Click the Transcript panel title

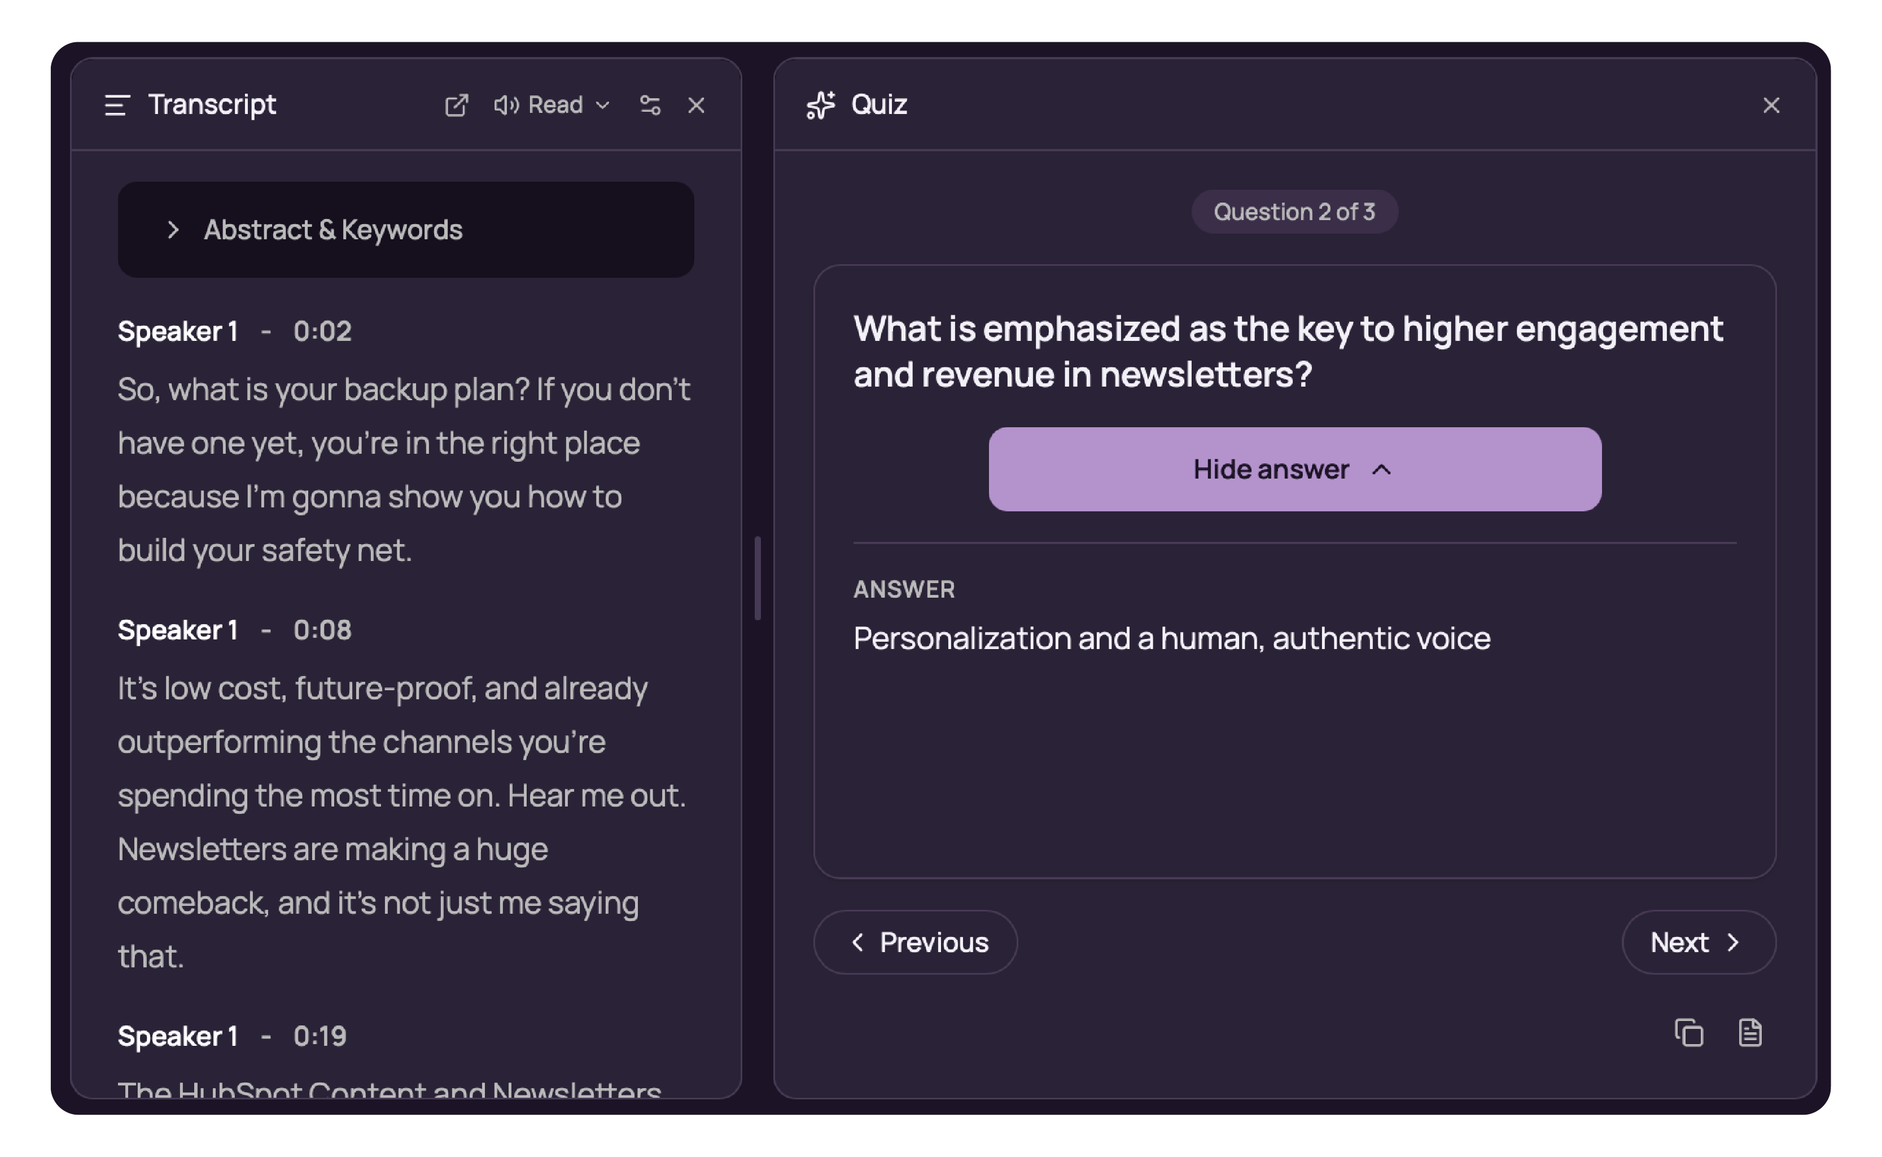(212, 105)
